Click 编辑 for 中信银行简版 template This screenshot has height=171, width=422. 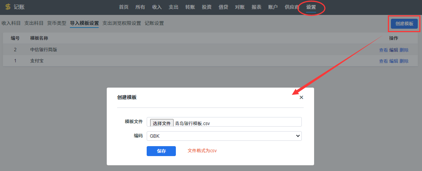[394, 50]
